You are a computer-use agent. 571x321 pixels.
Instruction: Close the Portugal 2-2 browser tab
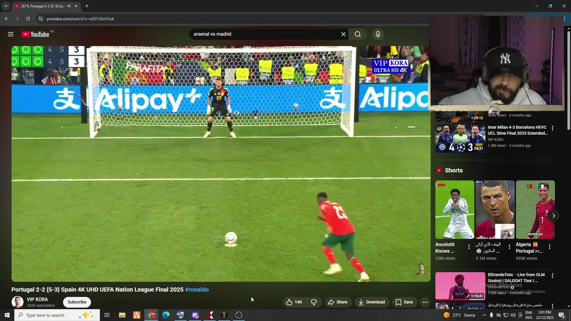[76, 6]
